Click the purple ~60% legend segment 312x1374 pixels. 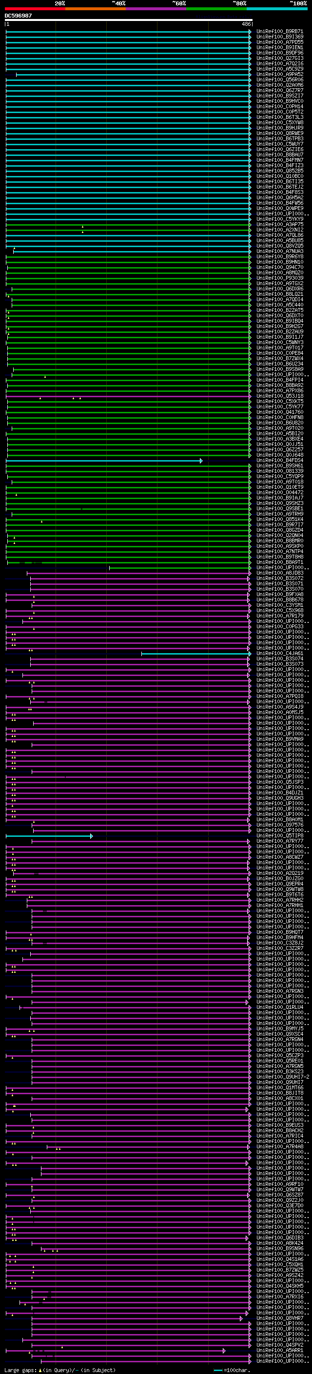[x=156, y=9]
